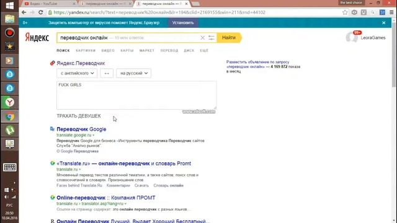397x223 pixels.
Task: Open the Комментарии sublink
Action: click(x=118, y=186)
